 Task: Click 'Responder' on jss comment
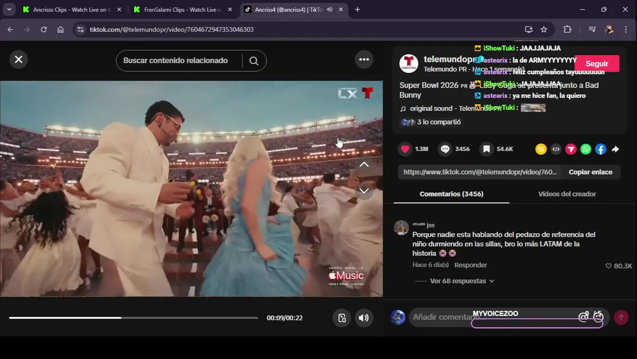tap(471, 265)
